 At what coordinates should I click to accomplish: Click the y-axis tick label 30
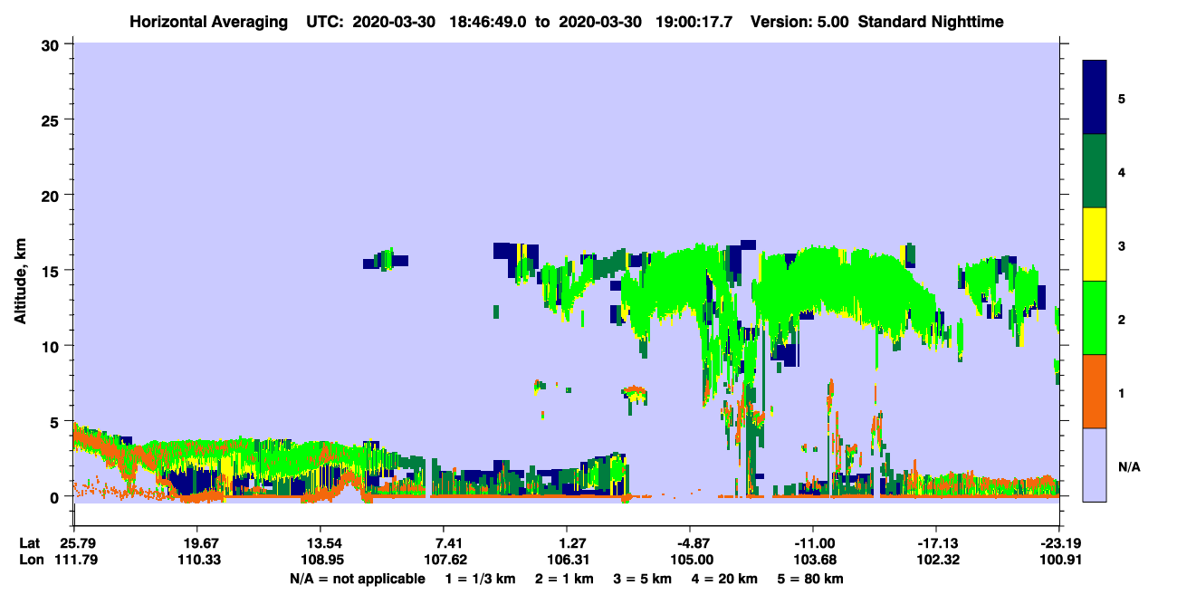click(x=53, y=43)
